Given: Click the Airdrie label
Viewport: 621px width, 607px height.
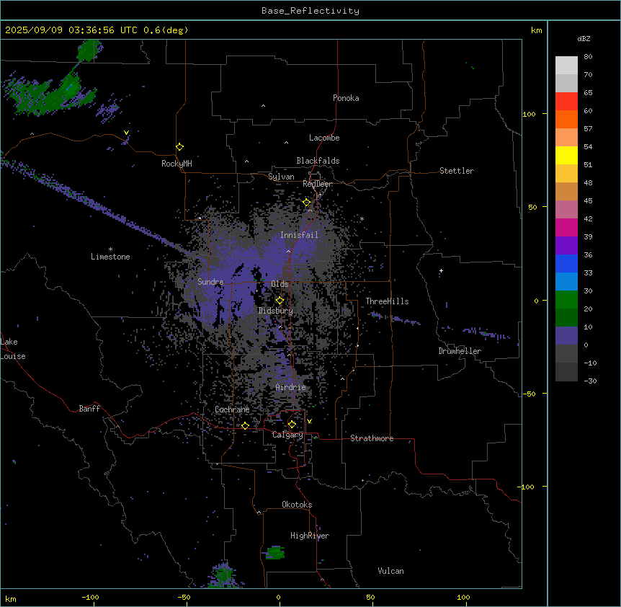Looking at the screenshot, I should [291, 387].
